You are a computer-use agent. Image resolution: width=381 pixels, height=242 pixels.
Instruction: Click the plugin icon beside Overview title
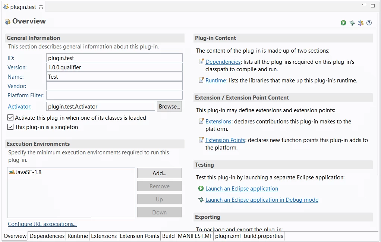click(7, 22)
